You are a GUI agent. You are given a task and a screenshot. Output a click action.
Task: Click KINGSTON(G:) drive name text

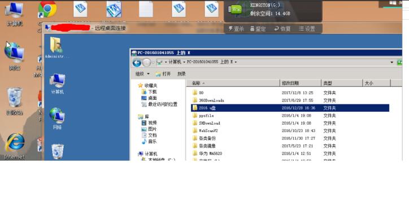click(265, 5)
